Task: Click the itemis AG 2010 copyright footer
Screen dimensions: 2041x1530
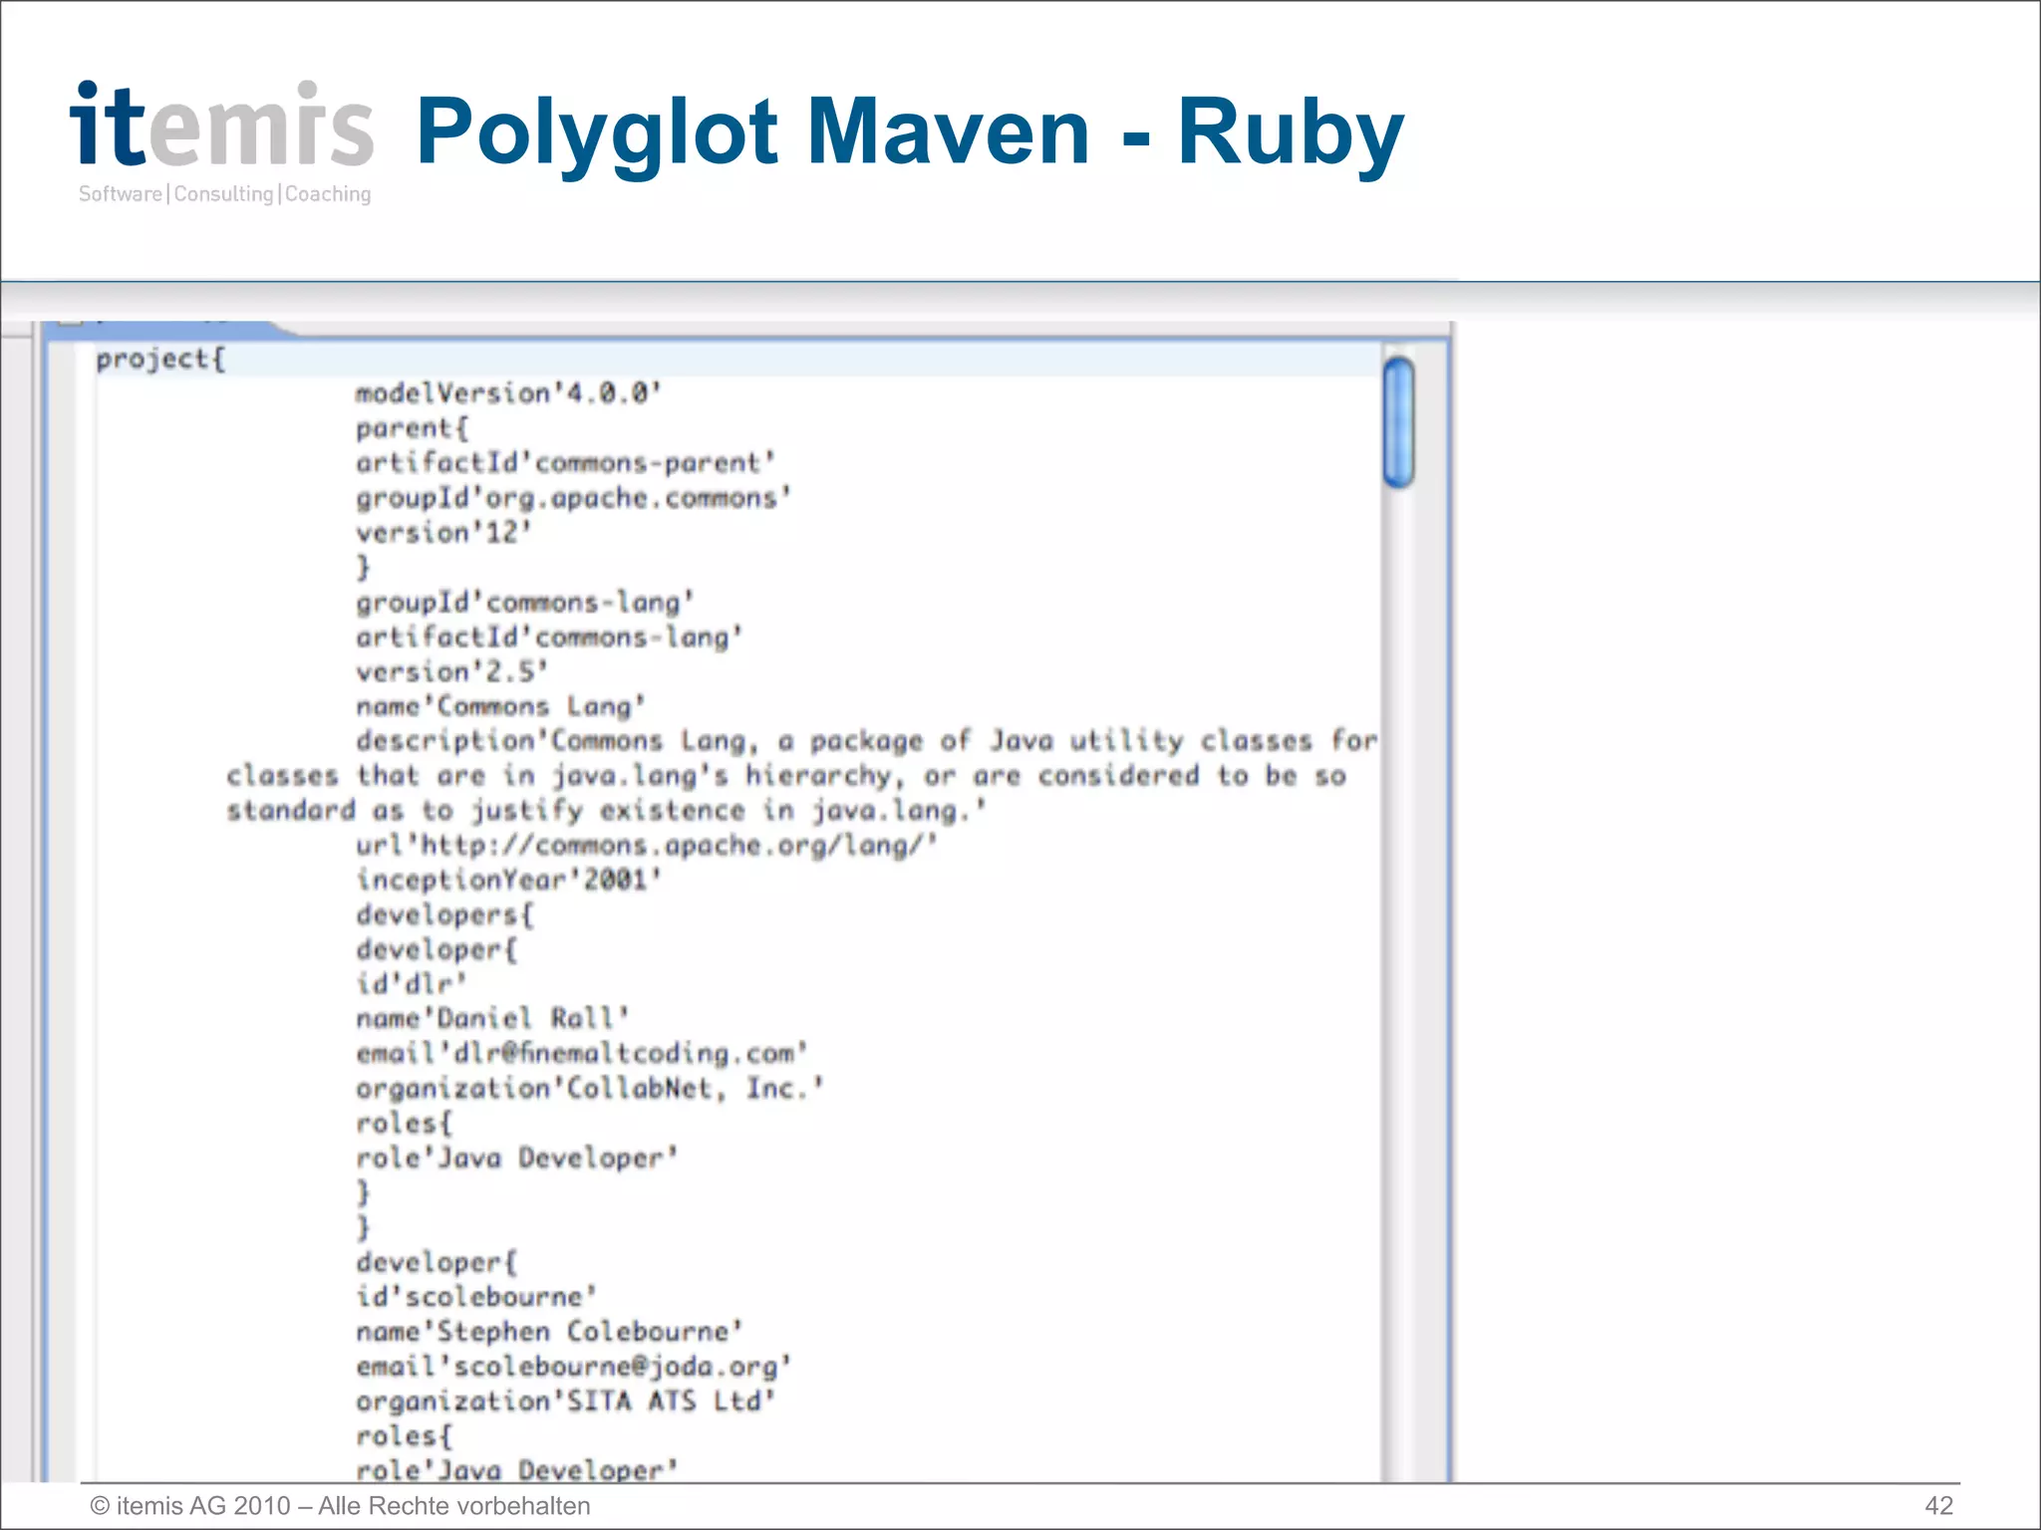Action: tap(340, 1506)
